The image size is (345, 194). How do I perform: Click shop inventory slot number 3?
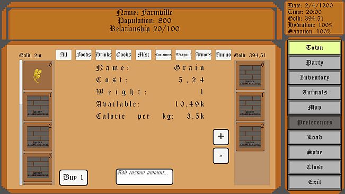(38, 167)
